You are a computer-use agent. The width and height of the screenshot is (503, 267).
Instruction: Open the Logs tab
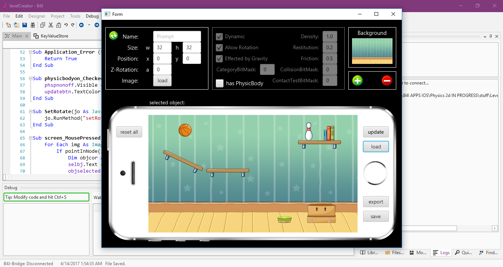click(x=441, y=253)
